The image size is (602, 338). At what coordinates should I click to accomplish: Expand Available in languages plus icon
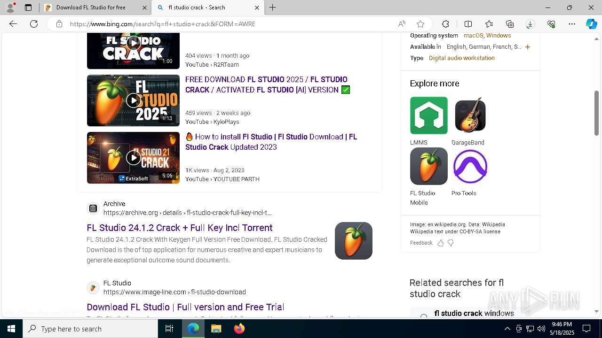[x=528, y=47]
